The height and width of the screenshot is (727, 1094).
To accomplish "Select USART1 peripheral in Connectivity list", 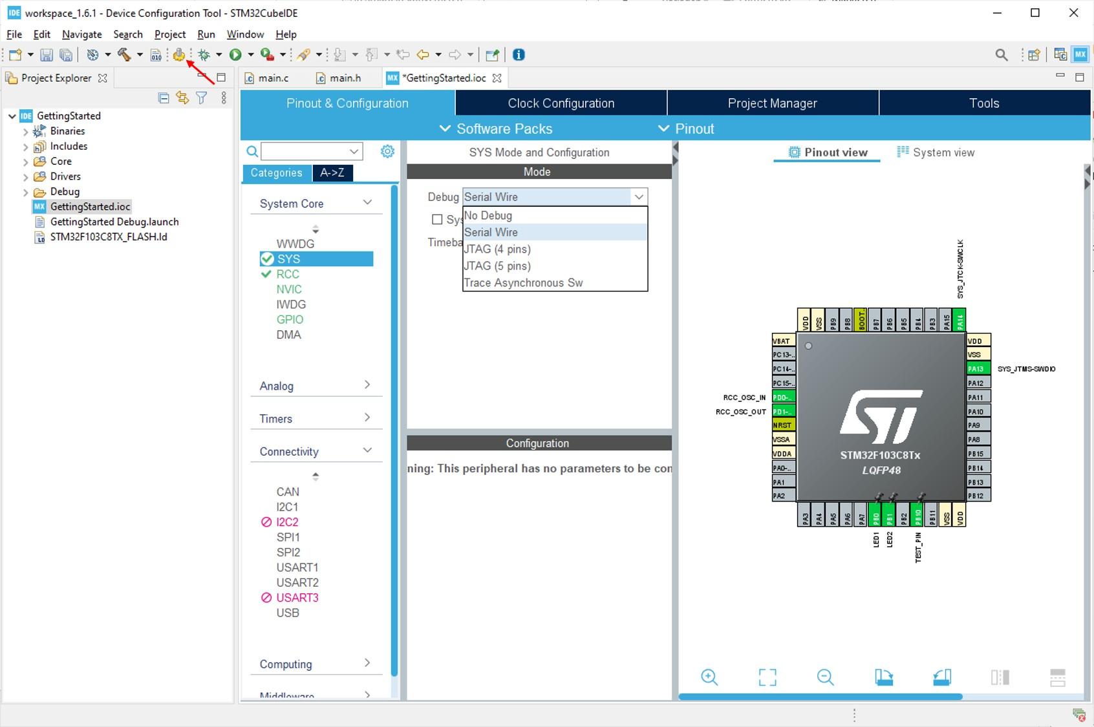I will [x=297, y=567].
